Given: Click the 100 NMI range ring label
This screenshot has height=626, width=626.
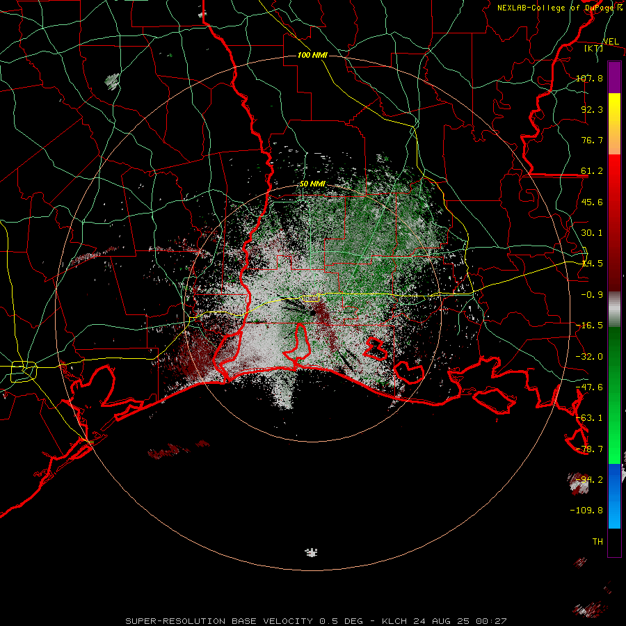Looking at the screenshot, I should [312, 55].
